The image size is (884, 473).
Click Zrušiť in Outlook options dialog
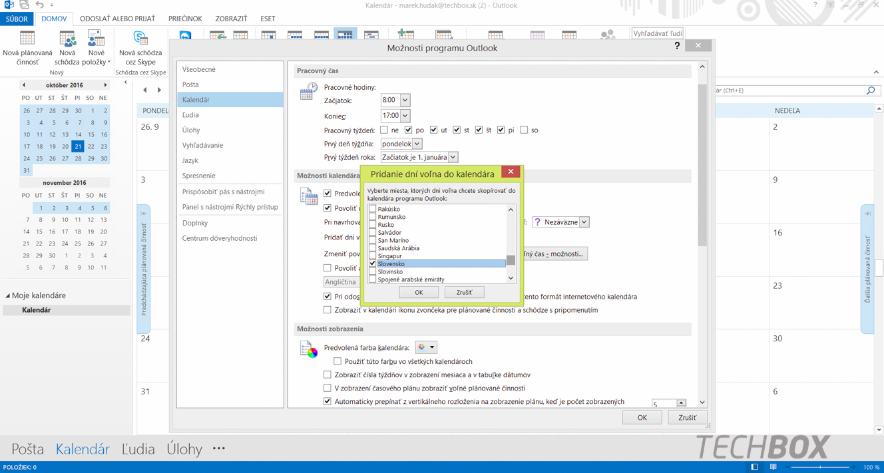687,418
